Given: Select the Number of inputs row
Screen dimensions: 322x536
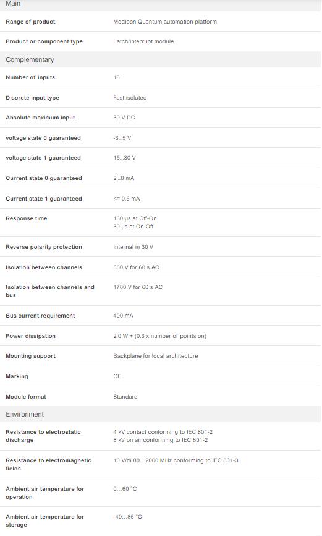Looking at the screenshot, I should [x=161, y=77].
